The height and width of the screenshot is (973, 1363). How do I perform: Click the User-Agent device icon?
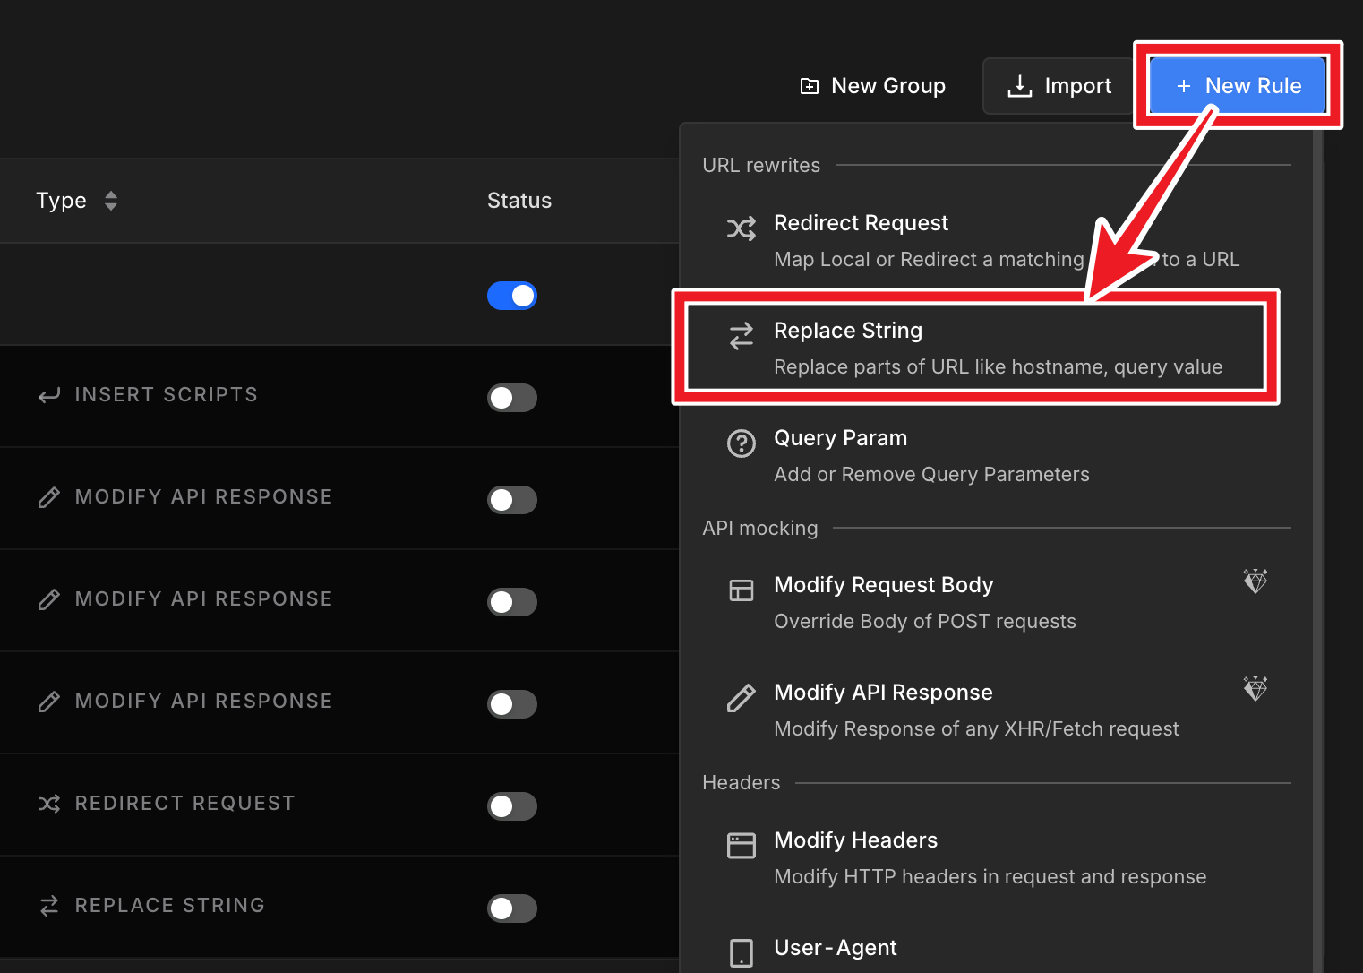click(741, 952)
